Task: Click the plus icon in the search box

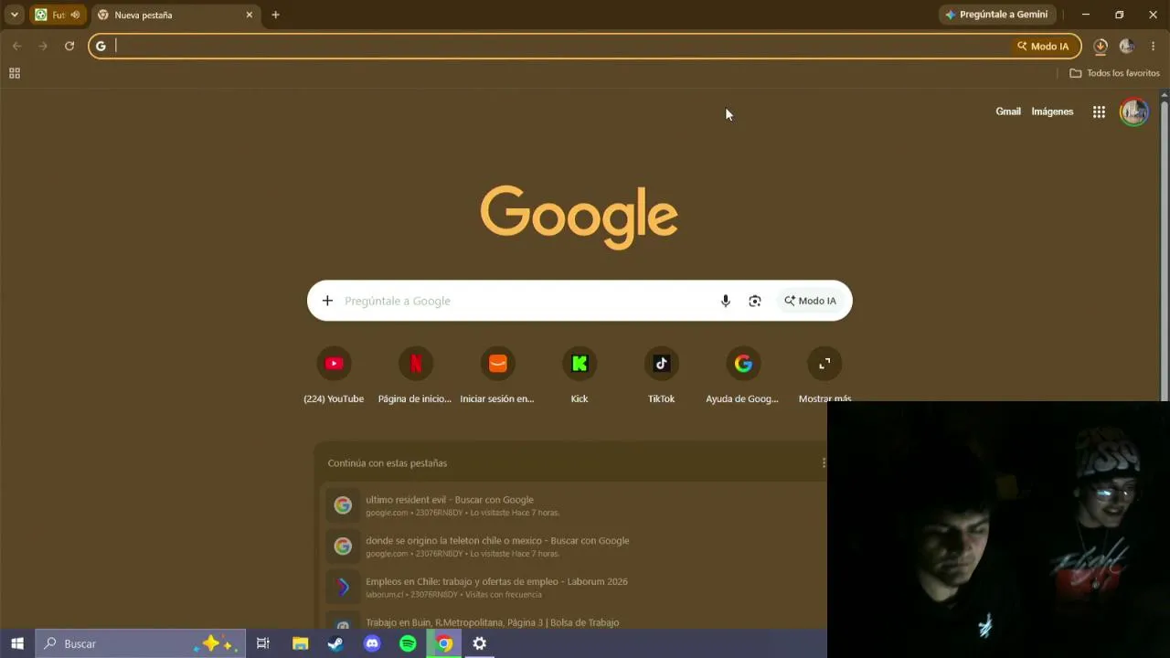Action: pyautogui.click(x=327, y=301)
